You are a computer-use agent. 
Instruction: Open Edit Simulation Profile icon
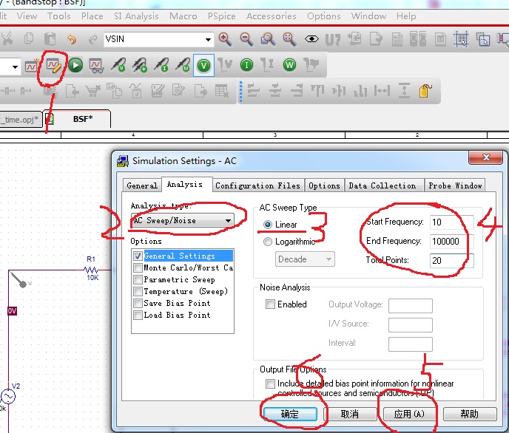(x=53, y=66)
